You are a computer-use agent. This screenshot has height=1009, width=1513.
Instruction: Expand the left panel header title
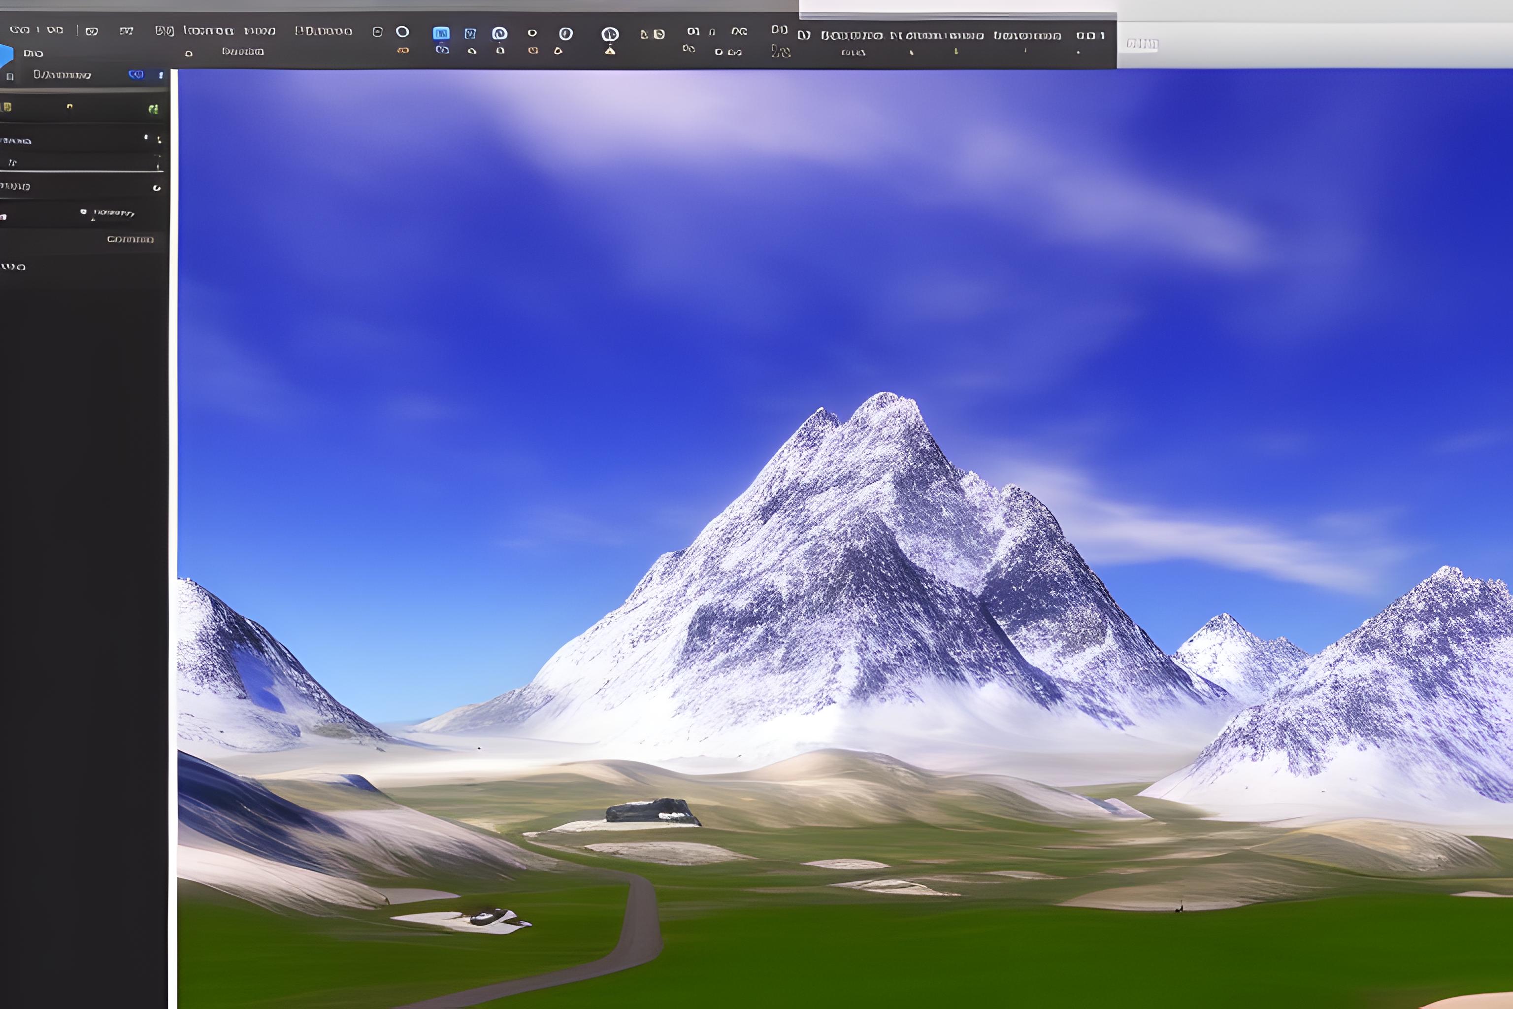pyautogui.click(x=62, y=75)
